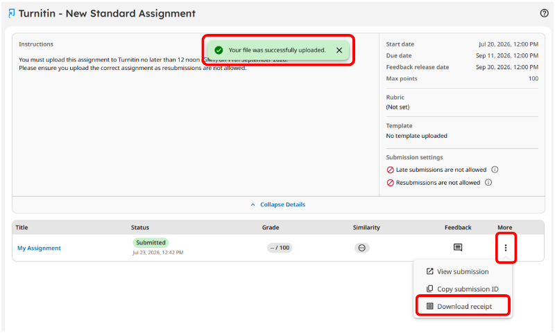Click the Similarity column header

[366, 227]
